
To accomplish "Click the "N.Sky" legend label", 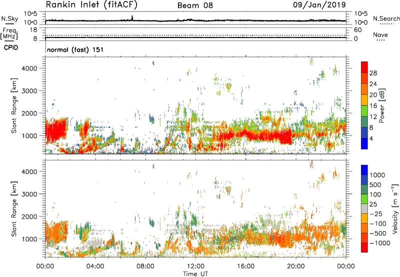I will pyautogui.click(x=9, y=18).
